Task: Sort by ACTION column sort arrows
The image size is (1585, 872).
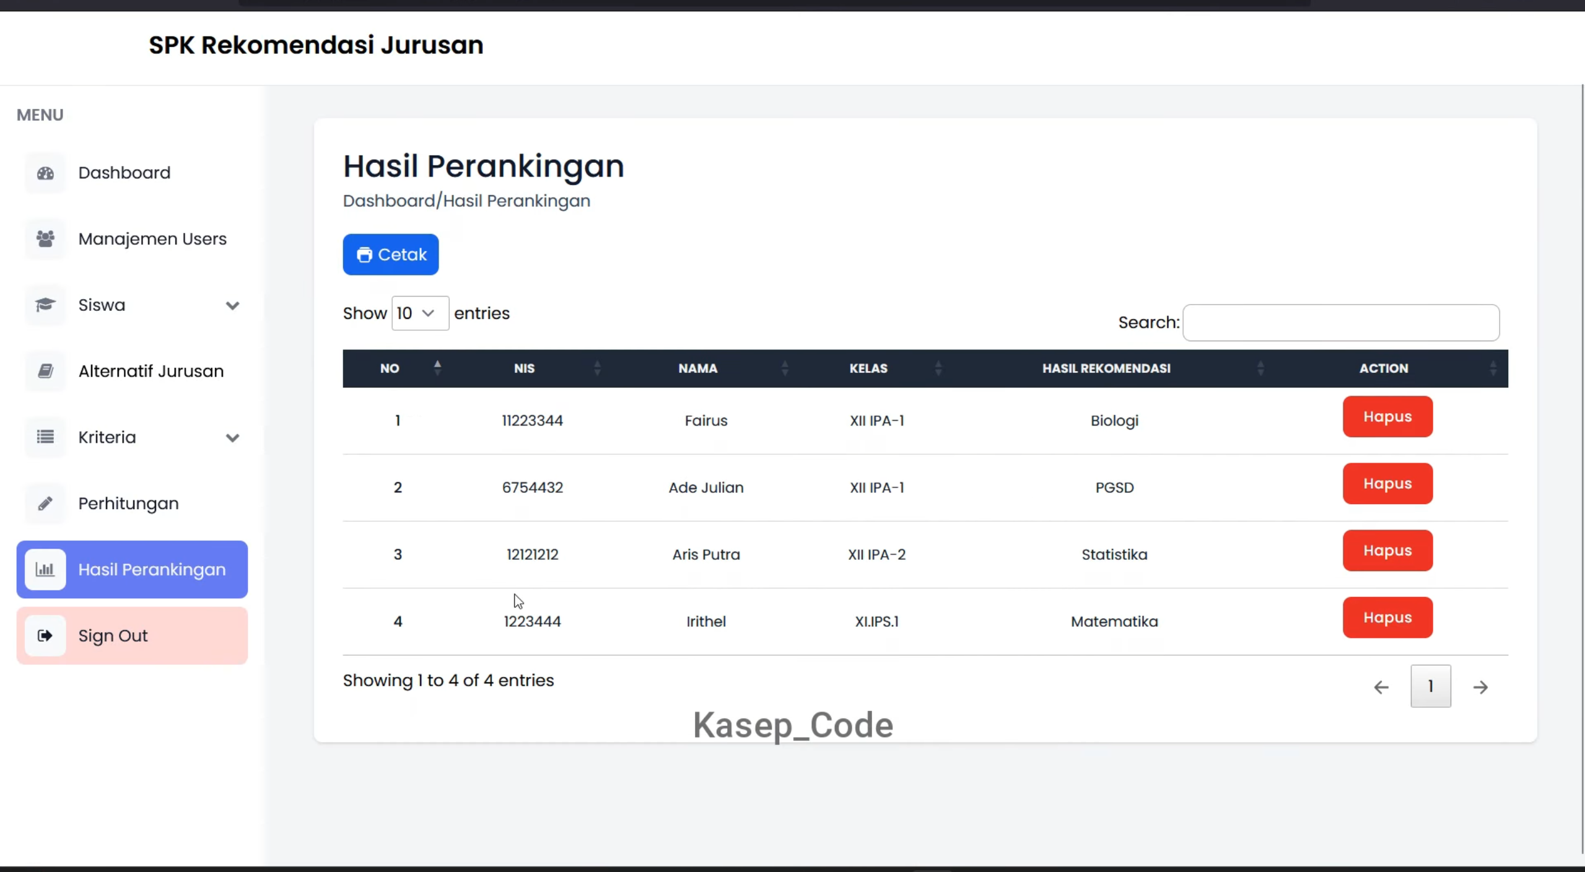Action: coord(1493,368)
